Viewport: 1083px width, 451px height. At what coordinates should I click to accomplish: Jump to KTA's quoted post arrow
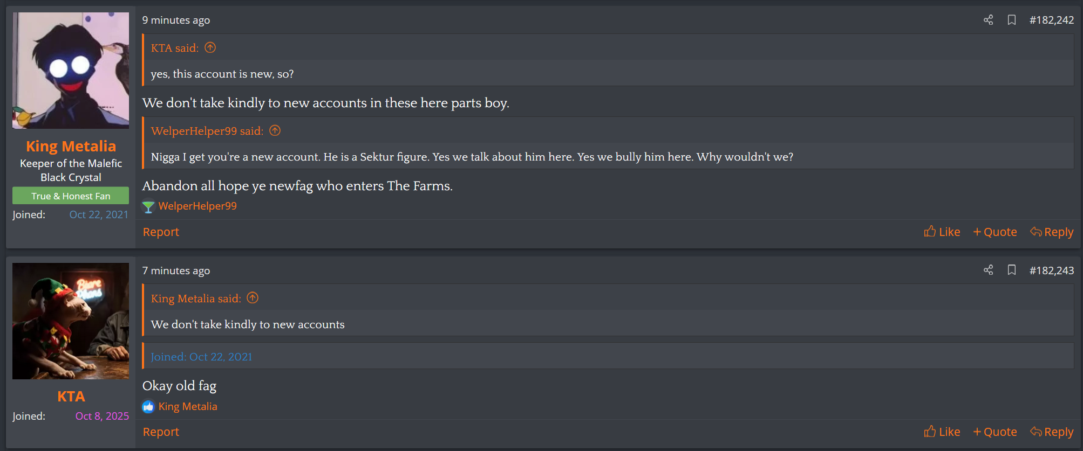tap(210, 48)
